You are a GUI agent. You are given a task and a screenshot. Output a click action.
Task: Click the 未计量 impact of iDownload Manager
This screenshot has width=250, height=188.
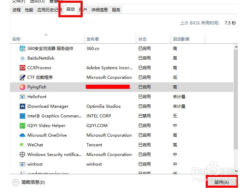pos(179,106)
